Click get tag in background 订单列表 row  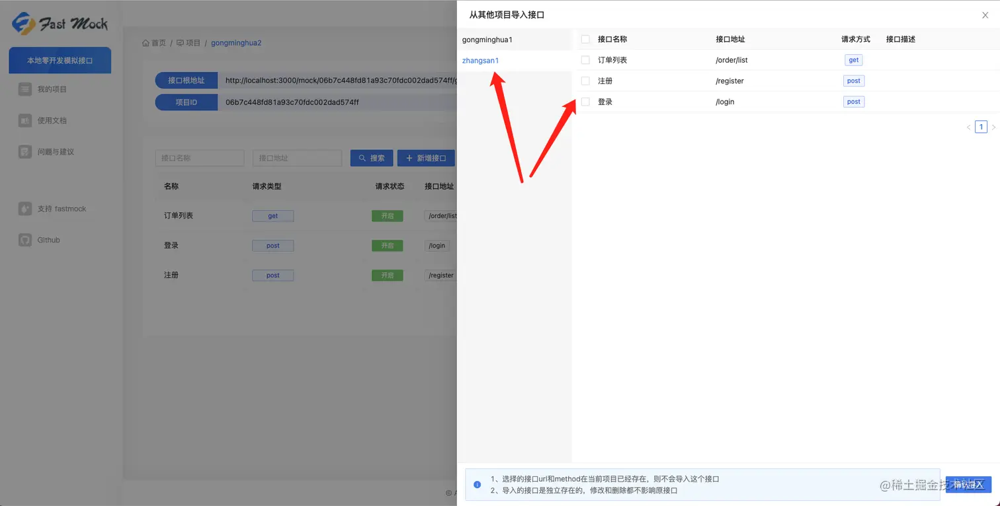click(272, 216)
